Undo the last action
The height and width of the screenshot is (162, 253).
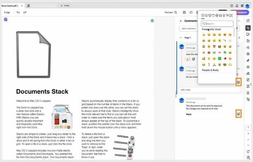tap(18, 12)
